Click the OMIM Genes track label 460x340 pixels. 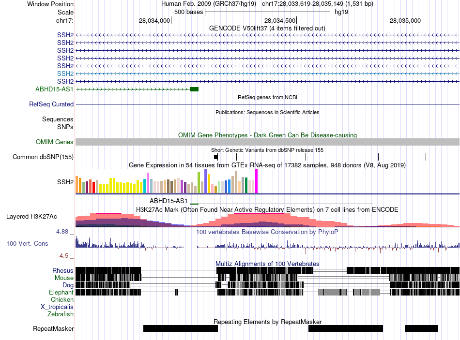pos(55,142)
